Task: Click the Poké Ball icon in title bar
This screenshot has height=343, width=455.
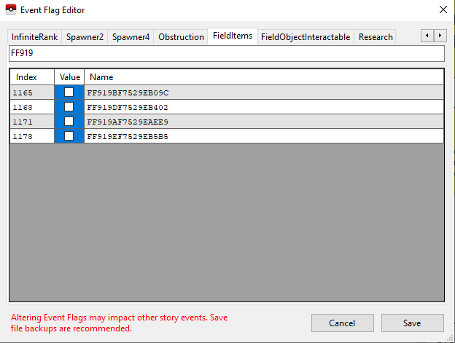Action: tap(10, 9)
